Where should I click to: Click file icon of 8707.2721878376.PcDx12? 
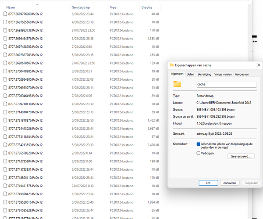click(x=4, y=120)
